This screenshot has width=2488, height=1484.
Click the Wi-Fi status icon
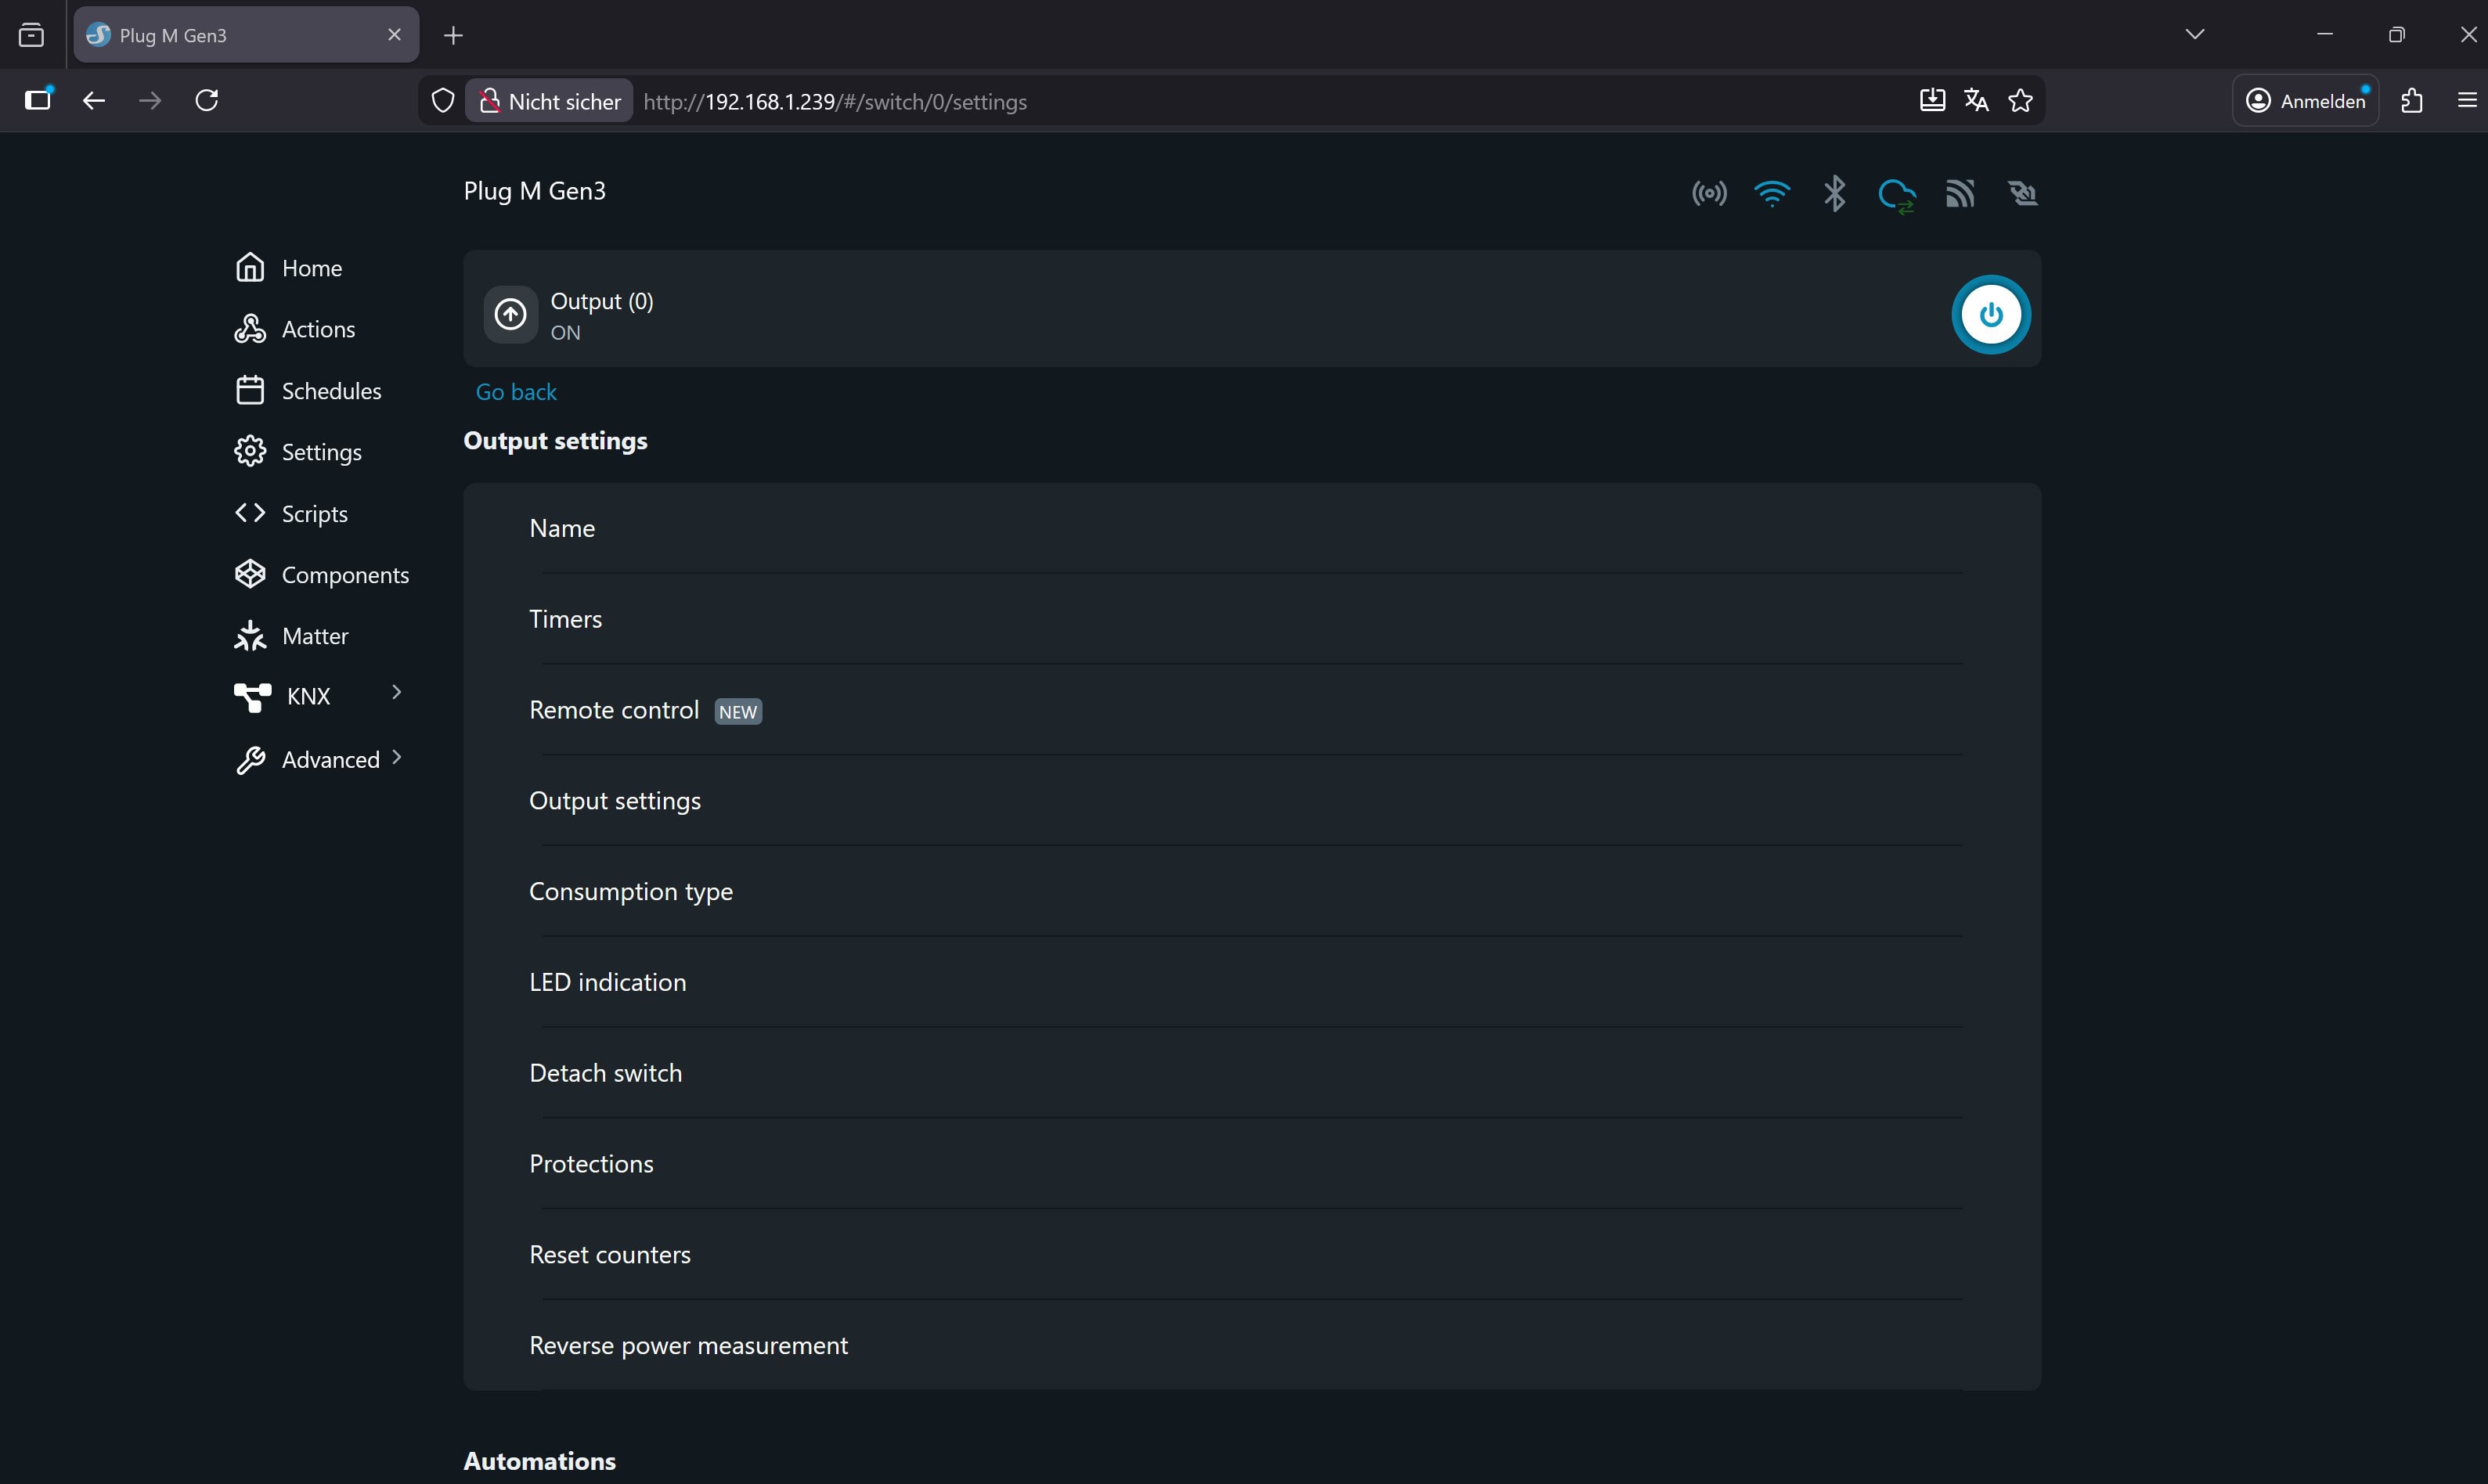(1771, 193)
